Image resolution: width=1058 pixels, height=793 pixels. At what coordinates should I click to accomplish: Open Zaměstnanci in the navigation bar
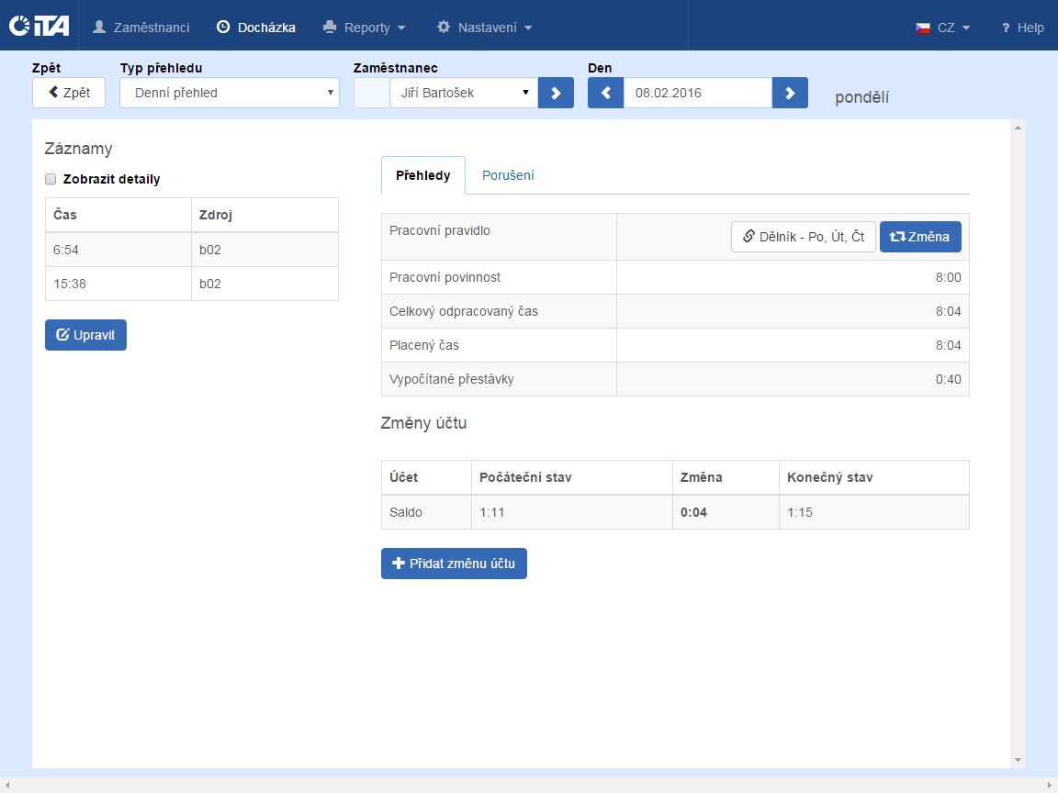click(x=141, y=28)
